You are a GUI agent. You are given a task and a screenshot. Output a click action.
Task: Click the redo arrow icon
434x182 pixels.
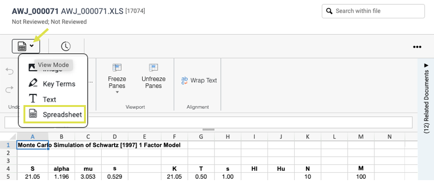click(9, 89)
